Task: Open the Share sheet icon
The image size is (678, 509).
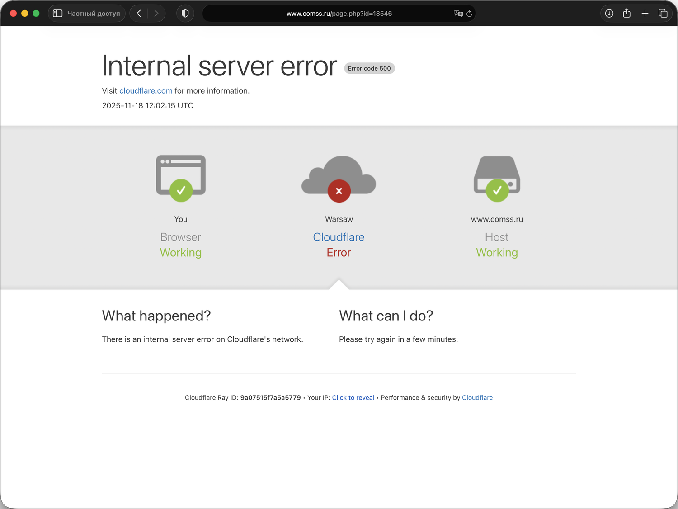Action: tap(627, 14)
